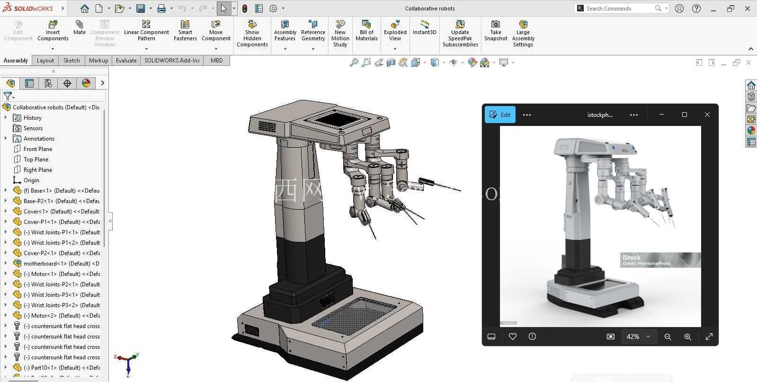
Task: Expand FeatureManager tabs chevron arrow
Action: pos(102,83)
